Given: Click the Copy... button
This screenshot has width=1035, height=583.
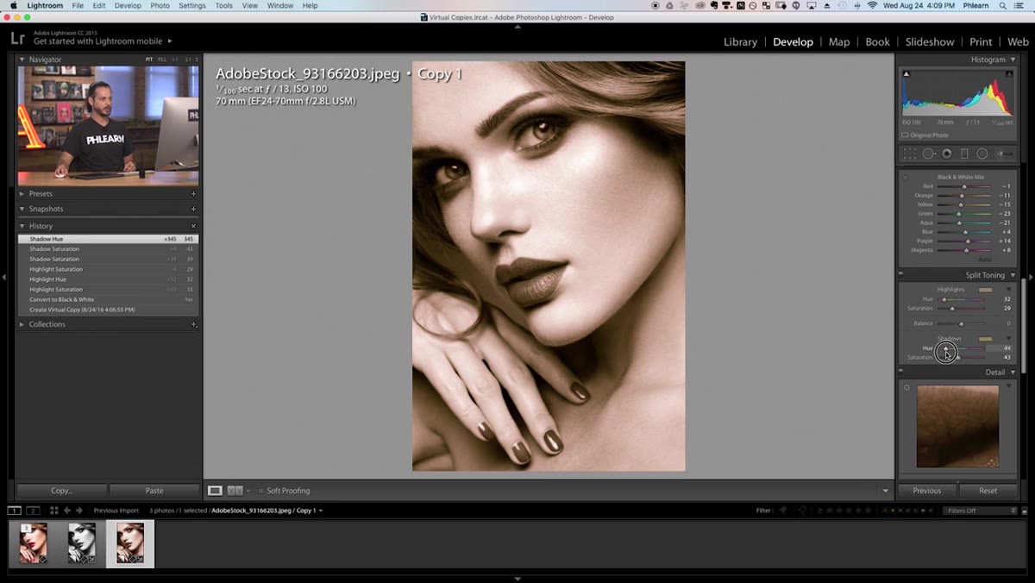Looking at the screenshot, I should tap(61, 491).
